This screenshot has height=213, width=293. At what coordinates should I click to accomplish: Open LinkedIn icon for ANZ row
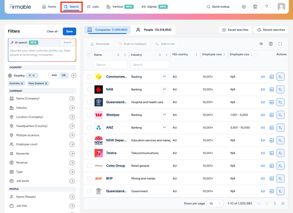271,128
